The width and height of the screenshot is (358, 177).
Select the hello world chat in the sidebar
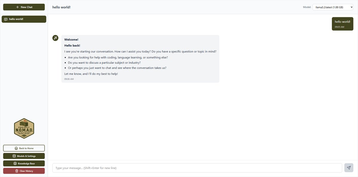click(24, 19)
